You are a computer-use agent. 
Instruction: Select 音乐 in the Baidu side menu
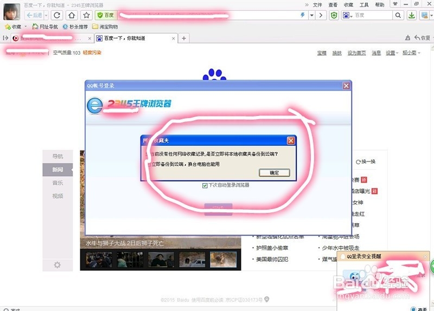click(x=58, y=183)
